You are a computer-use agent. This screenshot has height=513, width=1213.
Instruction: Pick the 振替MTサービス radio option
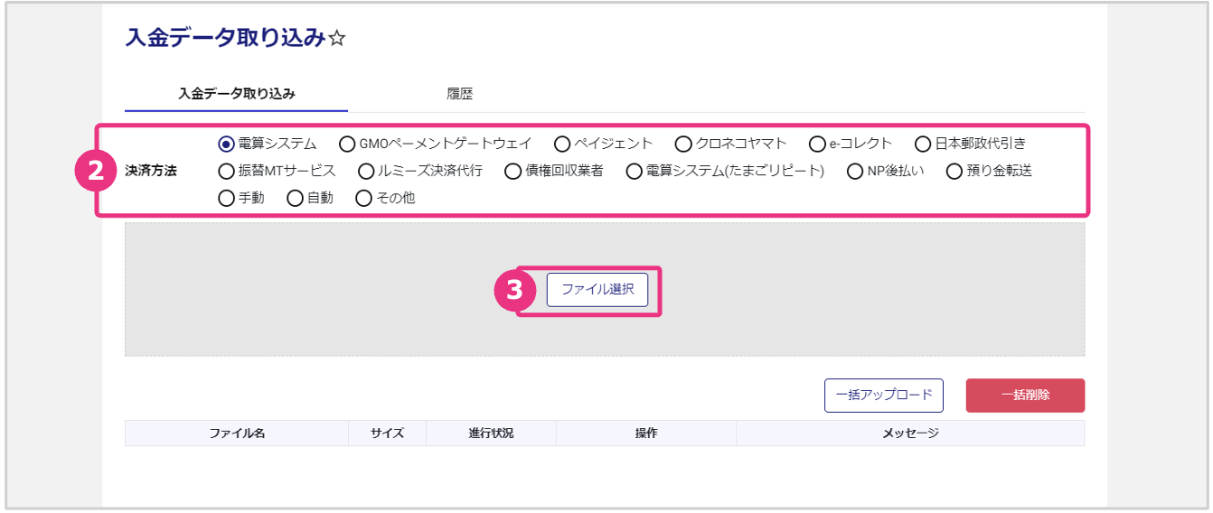(x=227, y=171)
